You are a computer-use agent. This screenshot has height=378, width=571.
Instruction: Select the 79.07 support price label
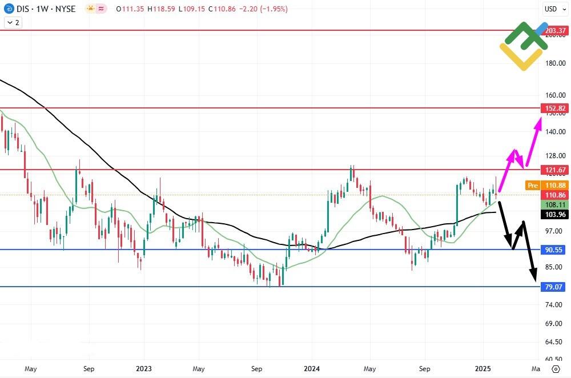pyautogui.click(x=553, y=287)
